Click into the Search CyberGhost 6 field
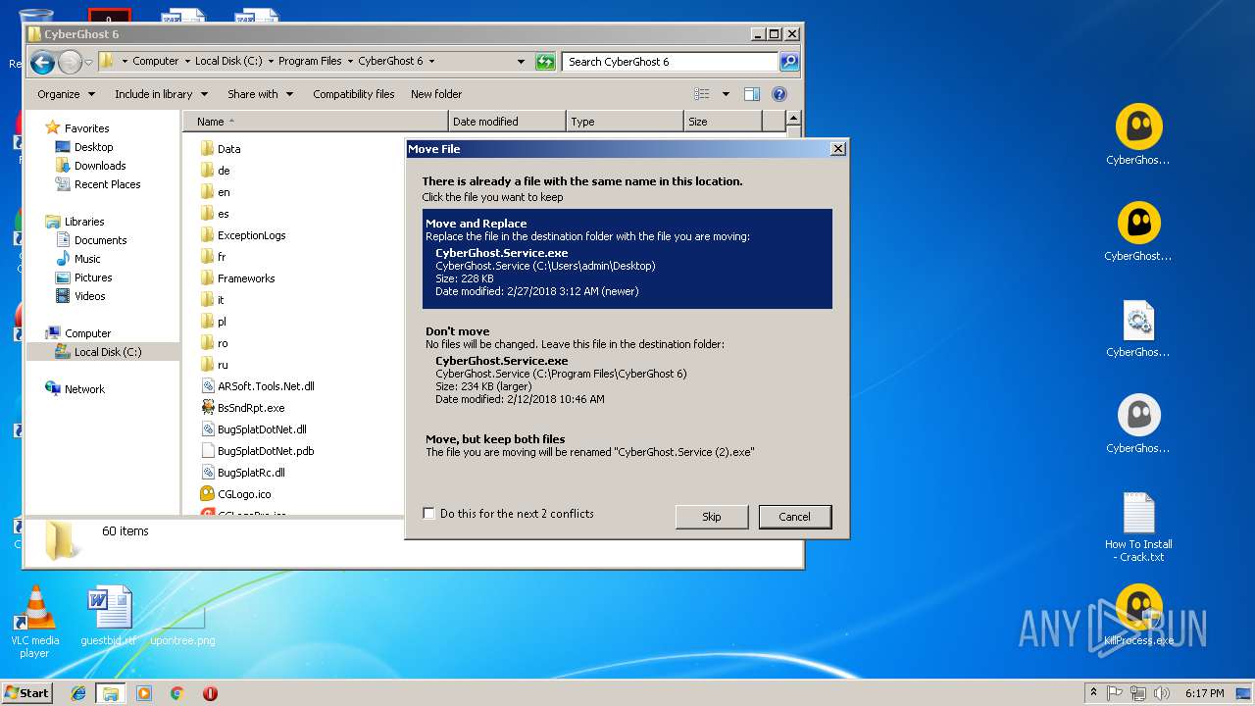 click(x=672, y=62)
